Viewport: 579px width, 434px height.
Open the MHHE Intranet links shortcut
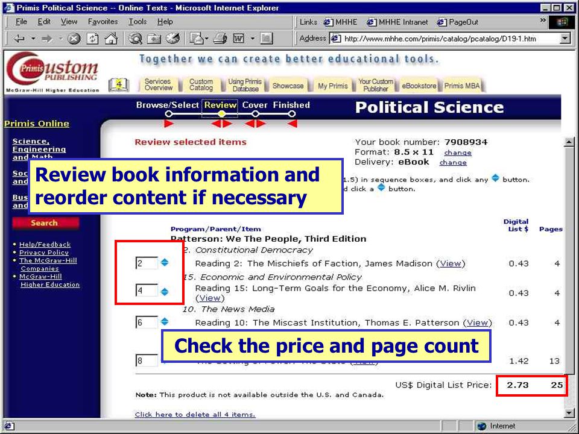397,22
